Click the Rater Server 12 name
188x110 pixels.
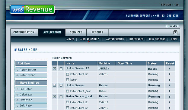pyautogui.click(x=78, y=68)
